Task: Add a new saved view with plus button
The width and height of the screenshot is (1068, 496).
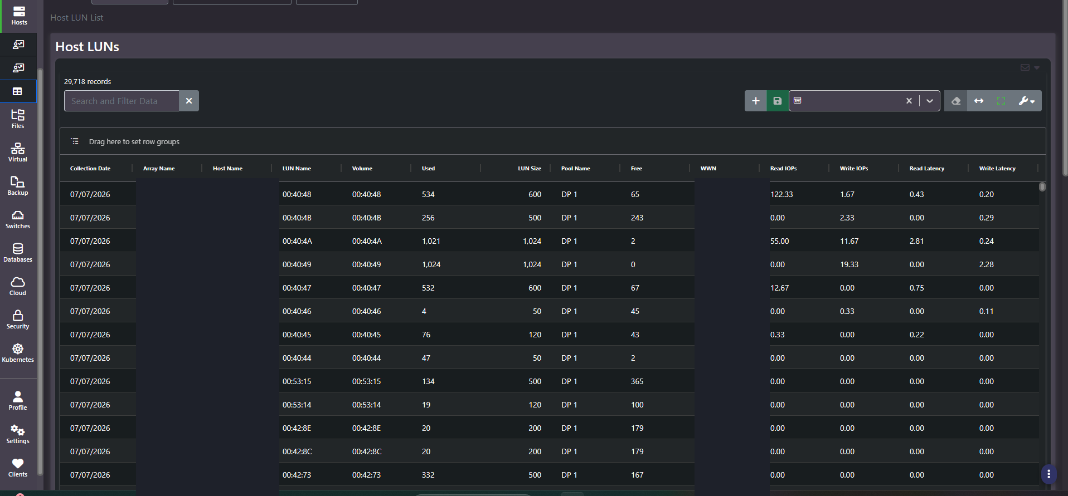Action: (x=756, y=101)
